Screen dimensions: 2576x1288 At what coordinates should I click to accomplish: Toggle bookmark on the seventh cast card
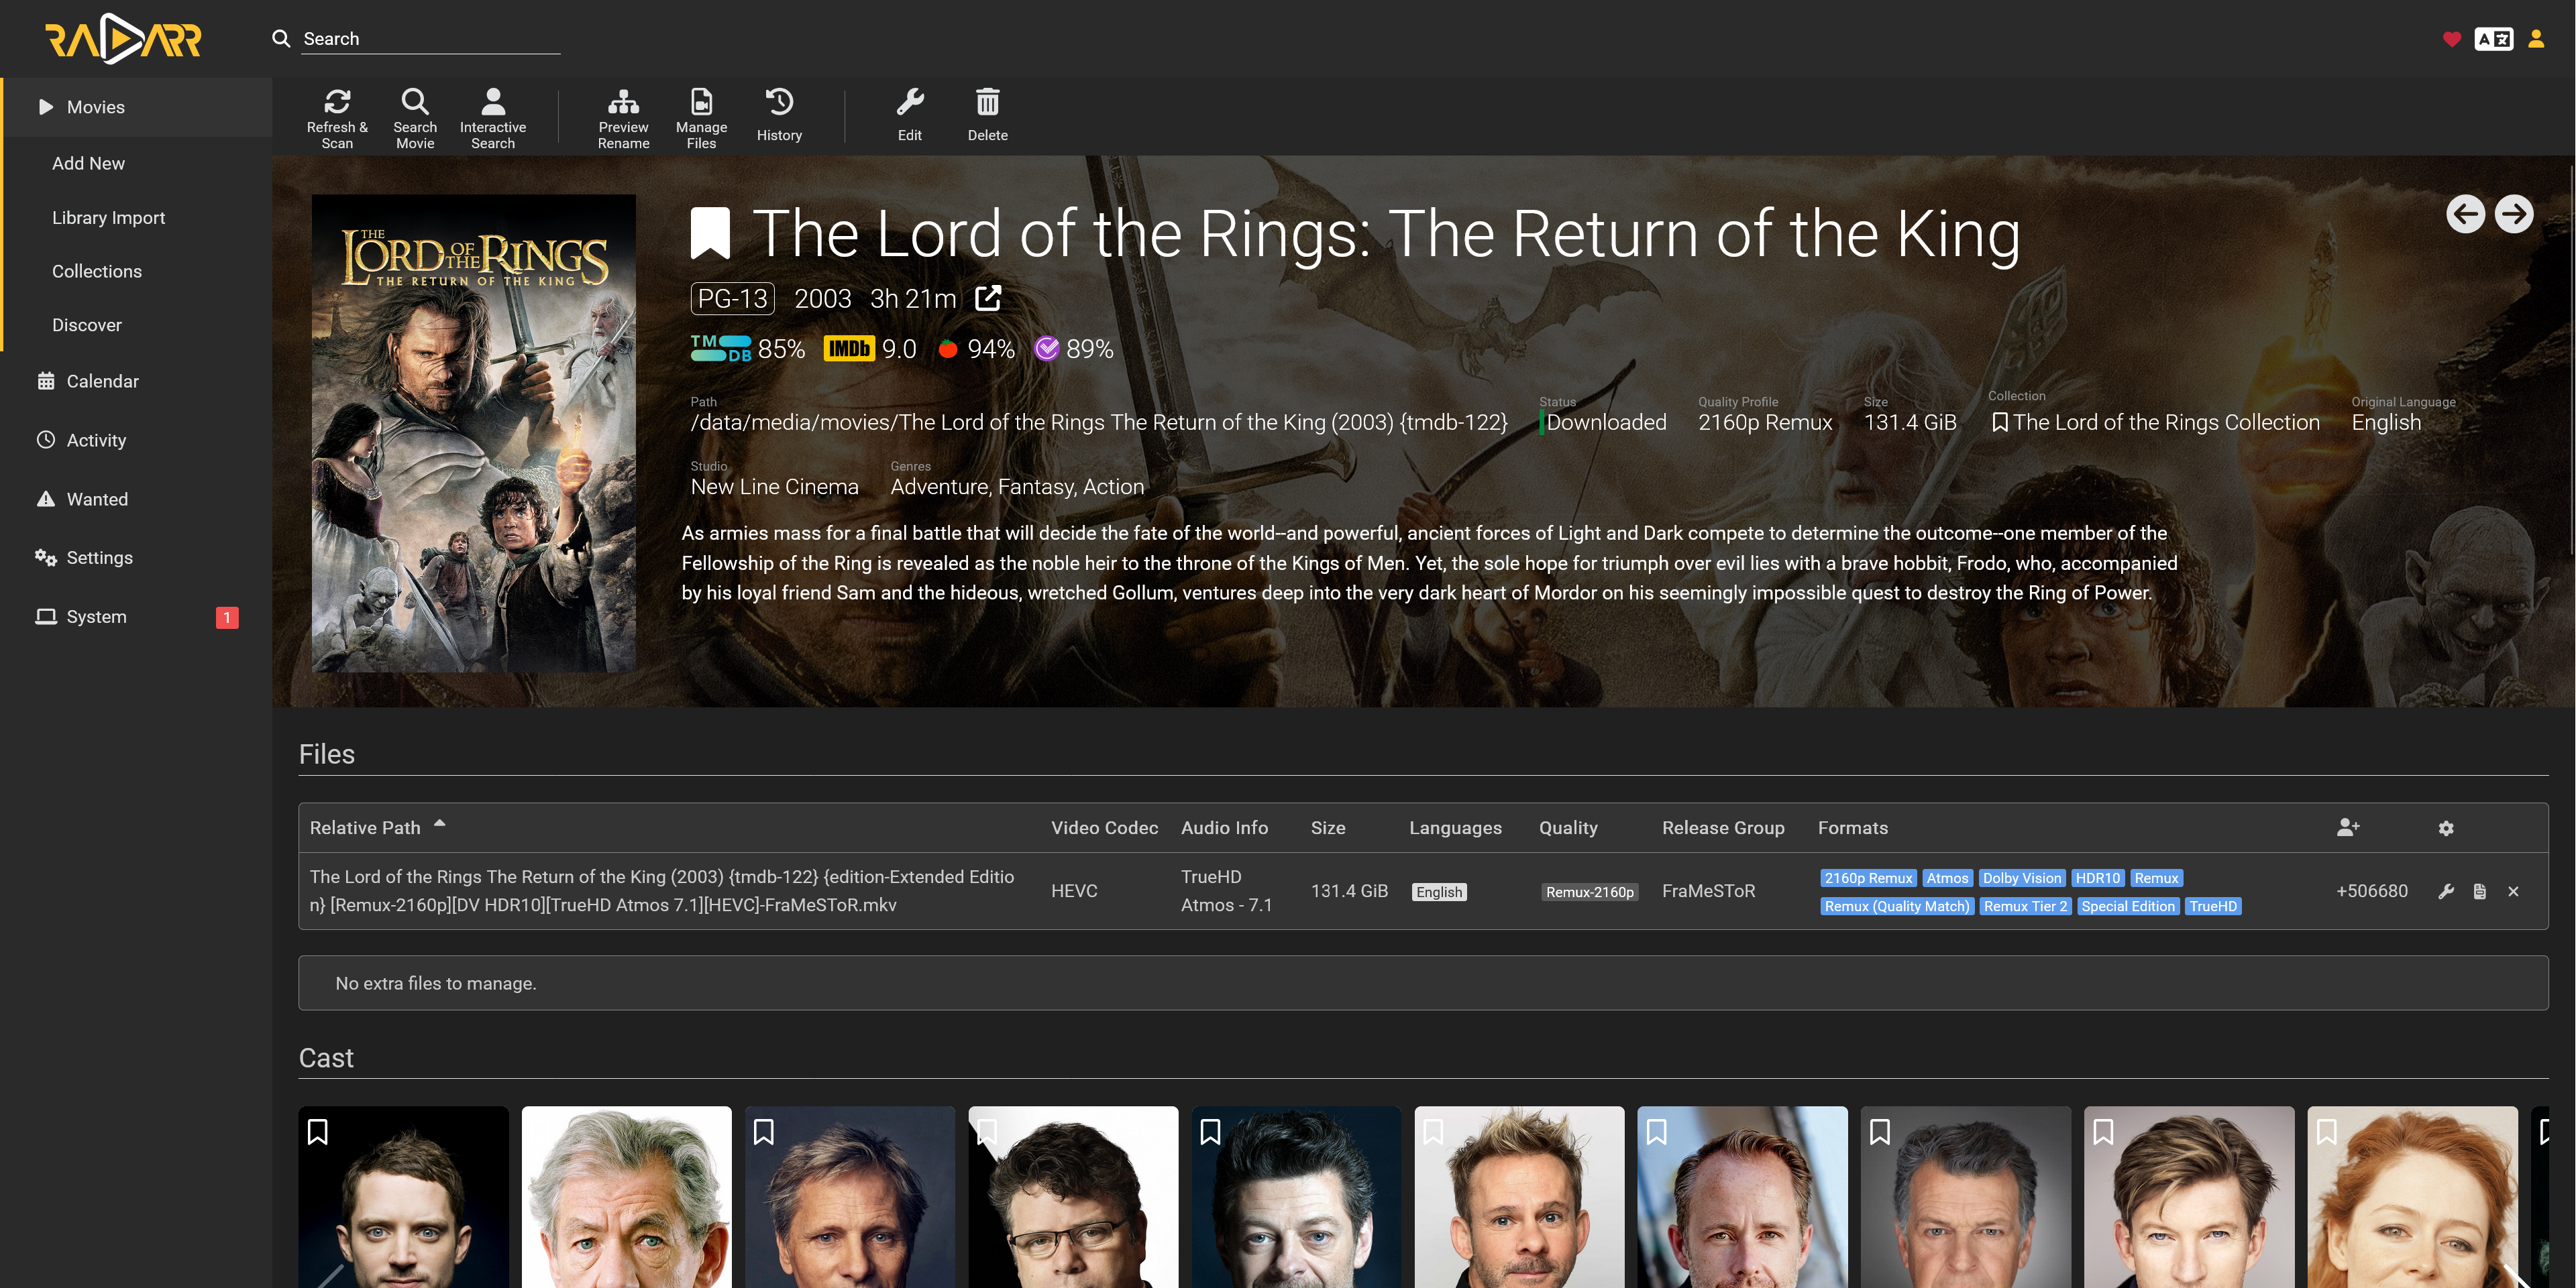[x=1657, y=1131]
